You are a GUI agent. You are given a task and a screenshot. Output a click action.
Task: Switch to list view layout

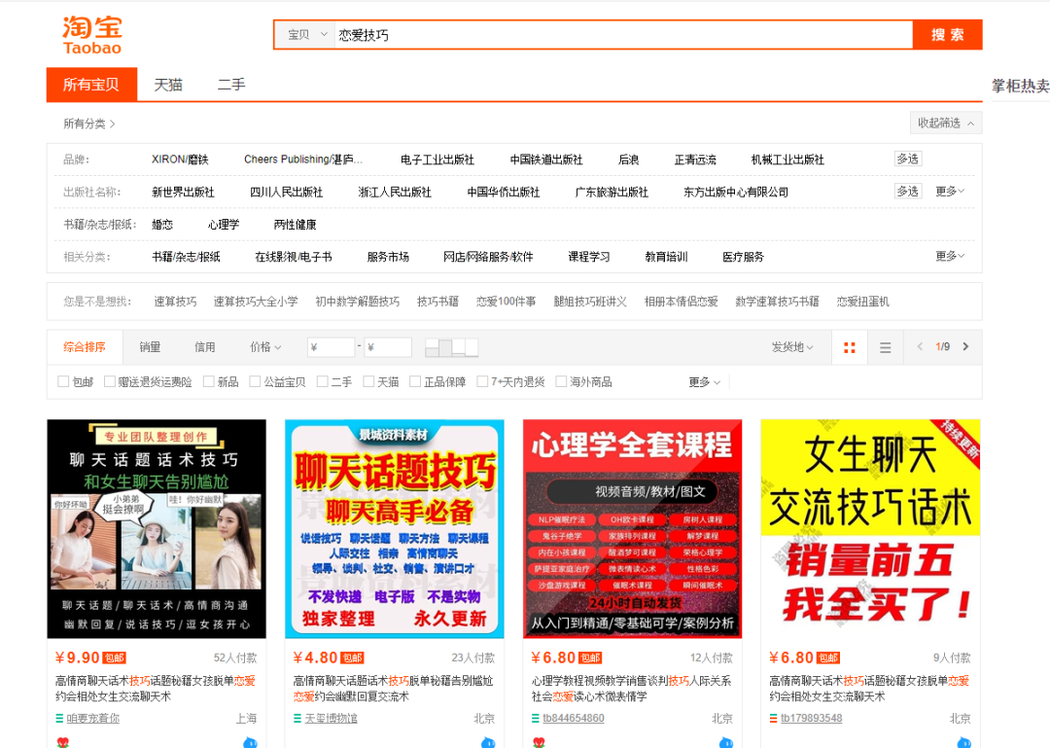tap(885, 347)
